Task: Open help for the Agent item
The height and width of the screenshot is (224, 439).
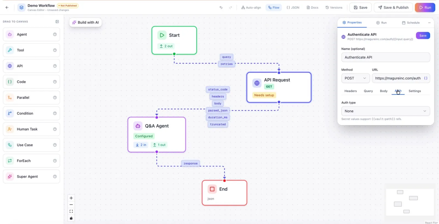Action: [x=55, y=35]
